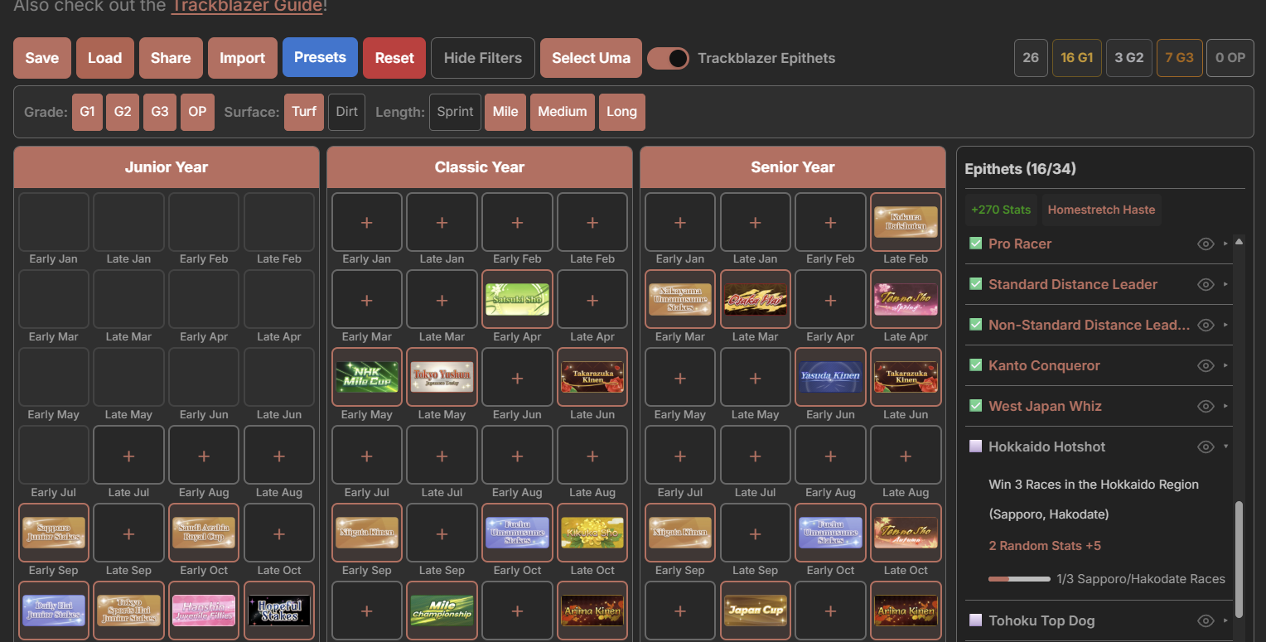Click the Hanshin Juvenile Fillies race icon
This screenshot has width=1266, height=642.
(x=204, y=611)
